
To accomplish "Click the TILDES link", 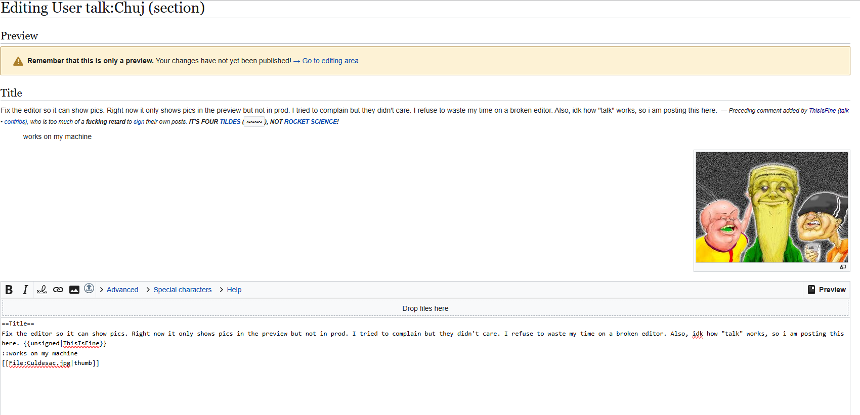I will click(x=230, y=122).
